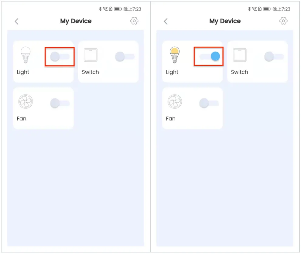
Task: Click the unlit light bulb icon
Action: point(26,55)
